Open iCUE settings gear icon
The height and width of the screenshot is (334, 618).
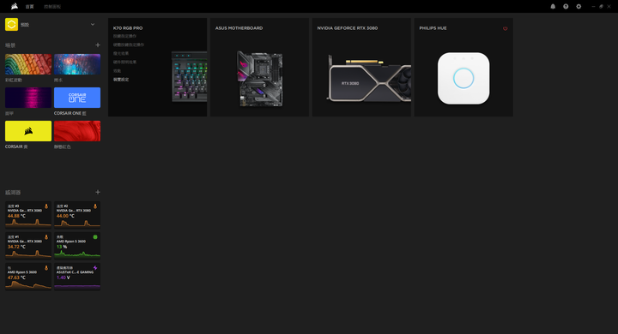[x=579, y=6]
